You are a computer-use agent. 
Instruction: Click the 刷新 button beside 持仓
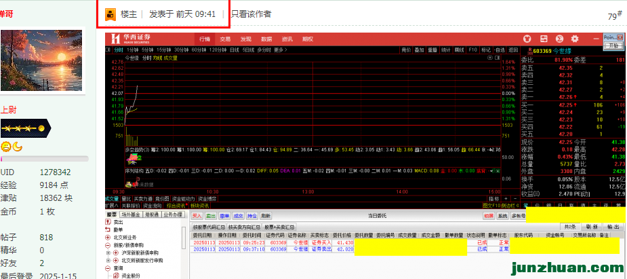[x=266, y=216]
